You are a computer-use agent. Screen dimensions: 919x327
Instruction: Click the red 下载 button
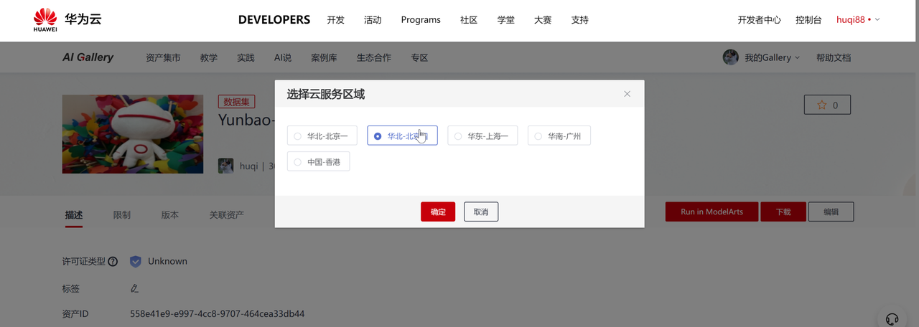click(783, 212)
